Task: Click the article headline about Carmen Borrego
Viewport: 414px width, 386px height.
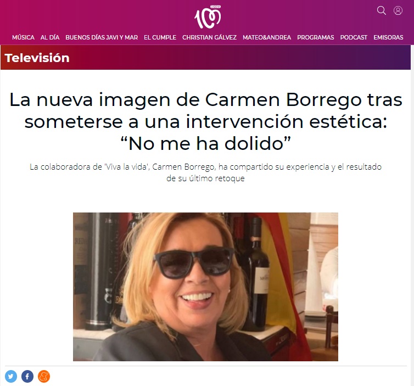Action: point(206,122)
